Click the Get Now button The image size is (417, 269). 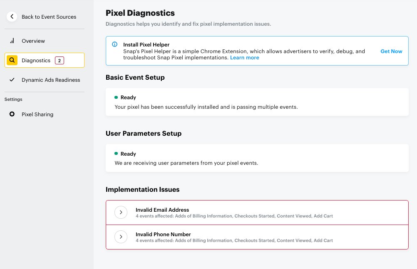pyautogui.click(x=391, y=51)
